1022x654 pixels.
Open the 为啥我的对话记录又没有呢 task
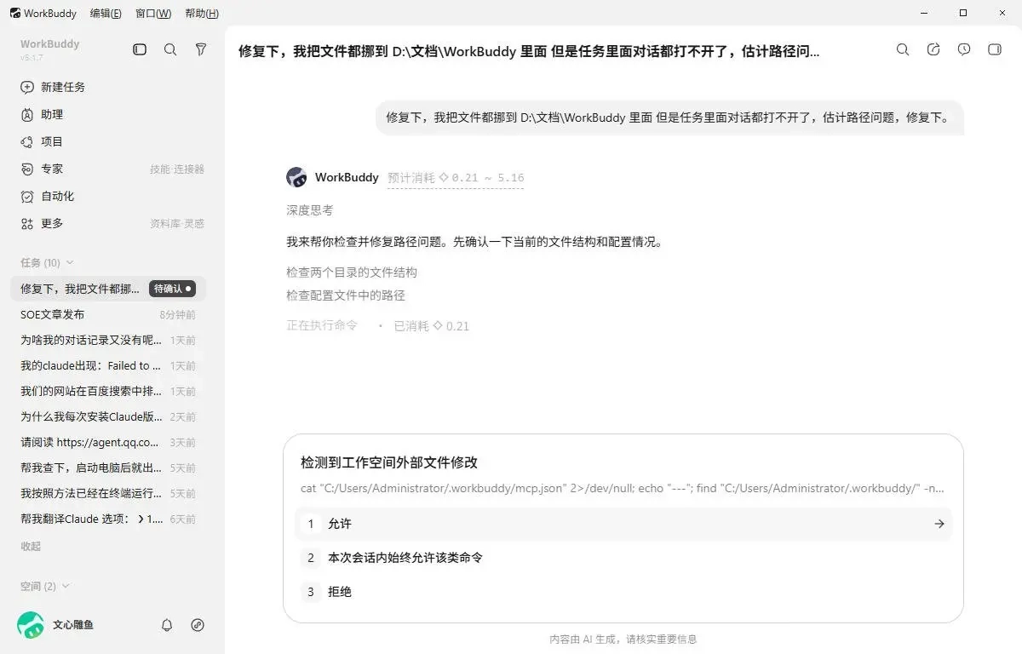point(108,340)
